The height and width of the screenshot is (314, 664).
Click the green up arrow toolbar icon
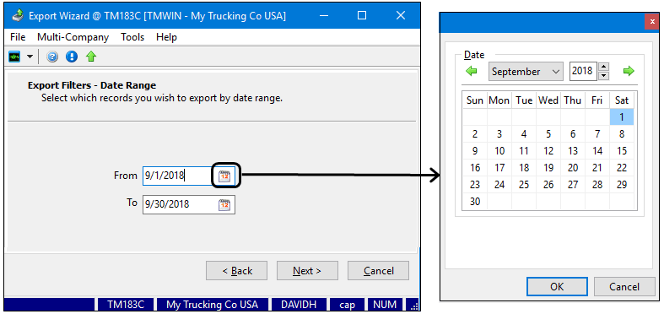[x=91, y=57]
